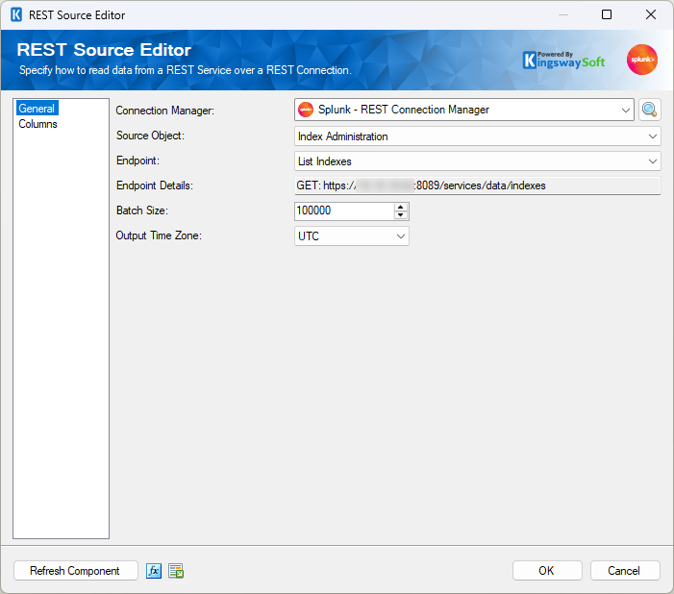674x594 pixels.
Task: Click the K app icon in the title bar
Action: (16, 14)
